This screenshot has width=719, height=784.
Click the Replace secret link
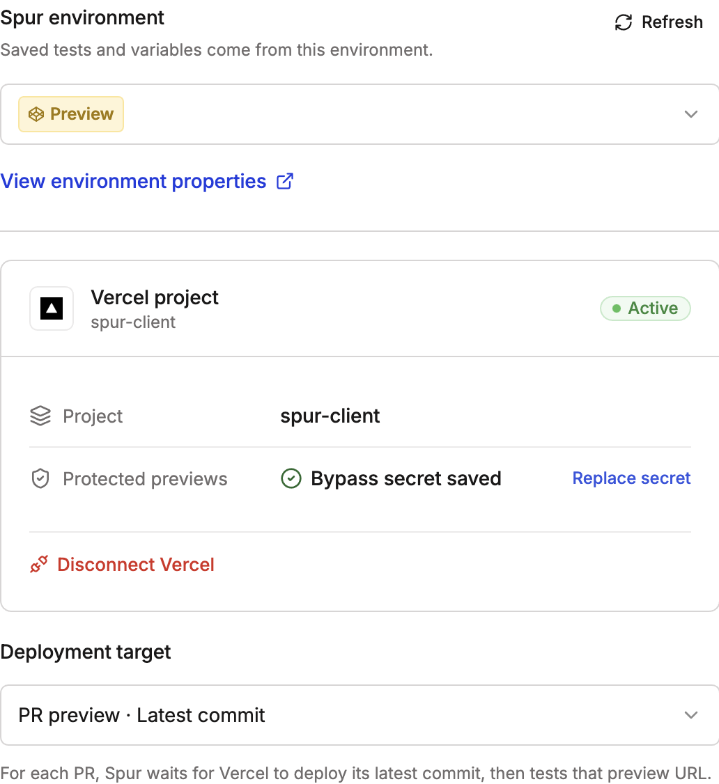coord(631,478)
